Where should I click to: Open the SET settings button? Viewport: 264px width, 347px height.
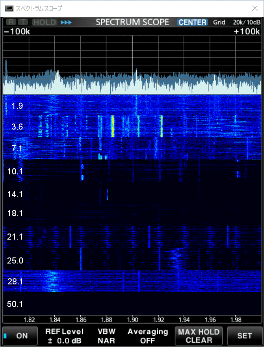pos(244,336)
